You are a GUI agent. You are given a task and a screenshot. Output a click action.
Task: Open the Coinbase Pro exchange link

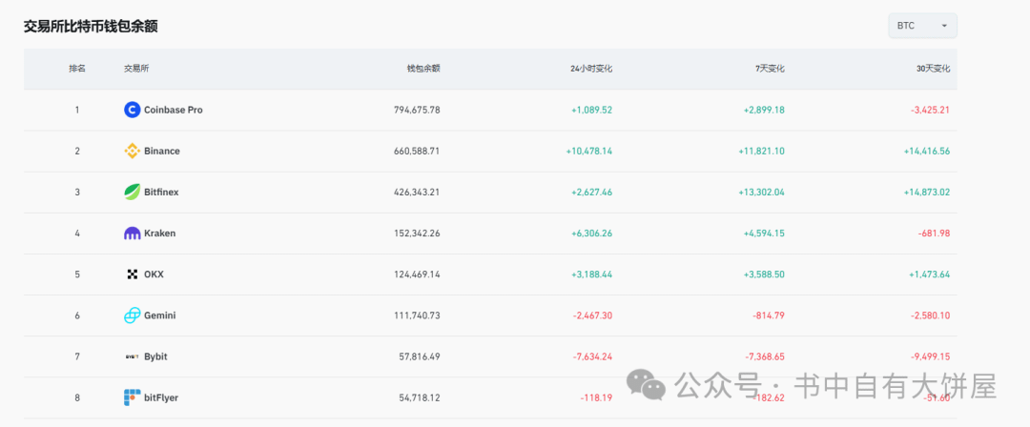[173, 110]
